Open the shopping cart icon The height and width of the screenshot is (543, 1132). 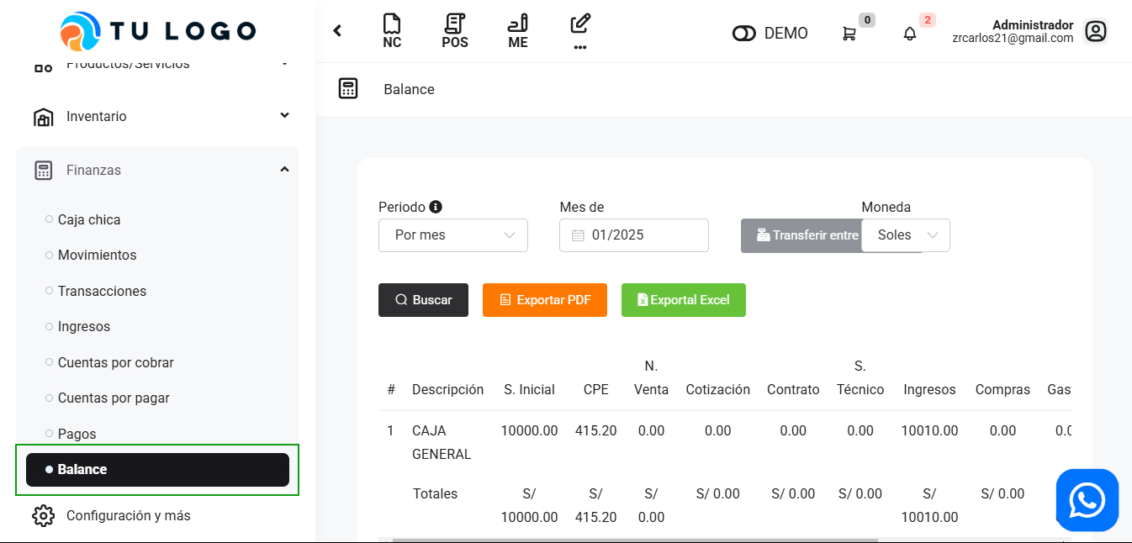point(849,34)
